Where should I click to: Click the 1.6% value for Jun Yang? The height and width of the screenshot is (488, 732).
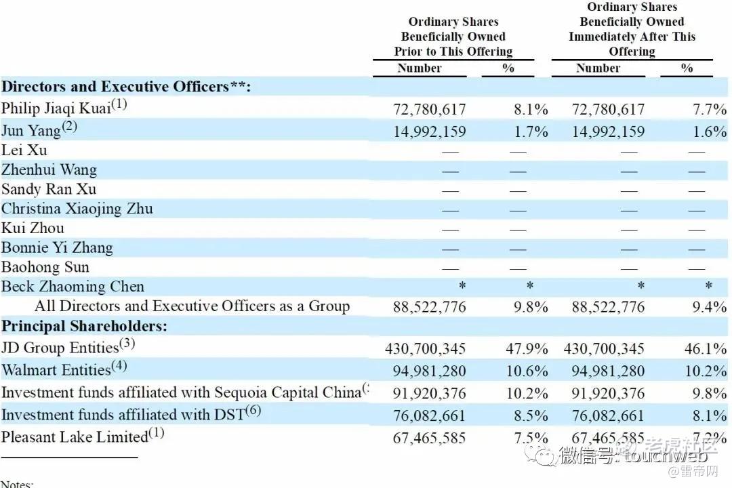tap(710, 131)
